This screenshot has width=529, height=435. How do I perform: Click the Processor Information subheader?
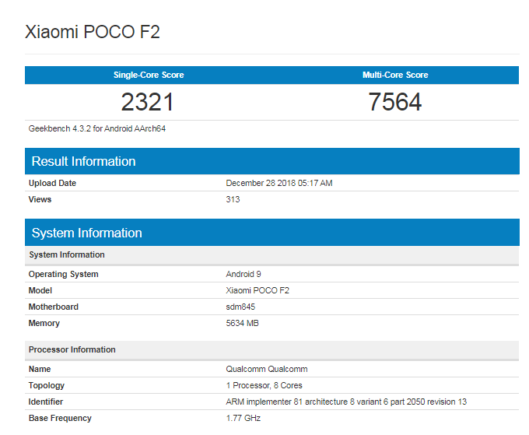click(x=272, y=350)
